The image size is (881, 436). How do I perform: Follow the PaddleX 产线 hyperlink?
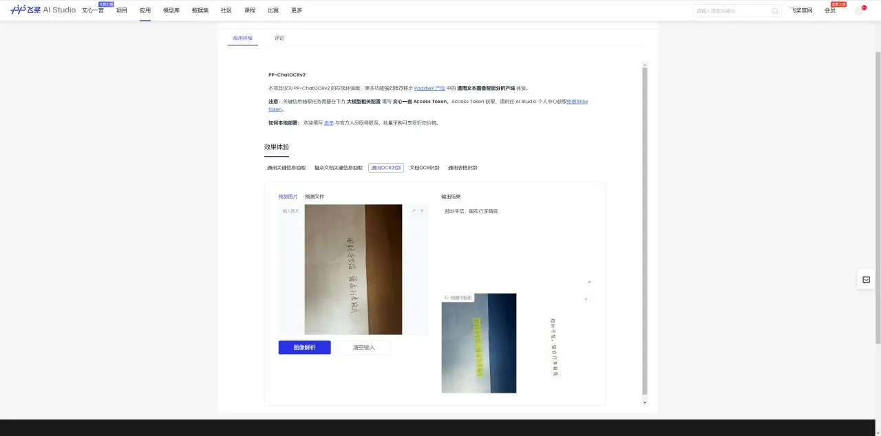click(x=429, y=88)
